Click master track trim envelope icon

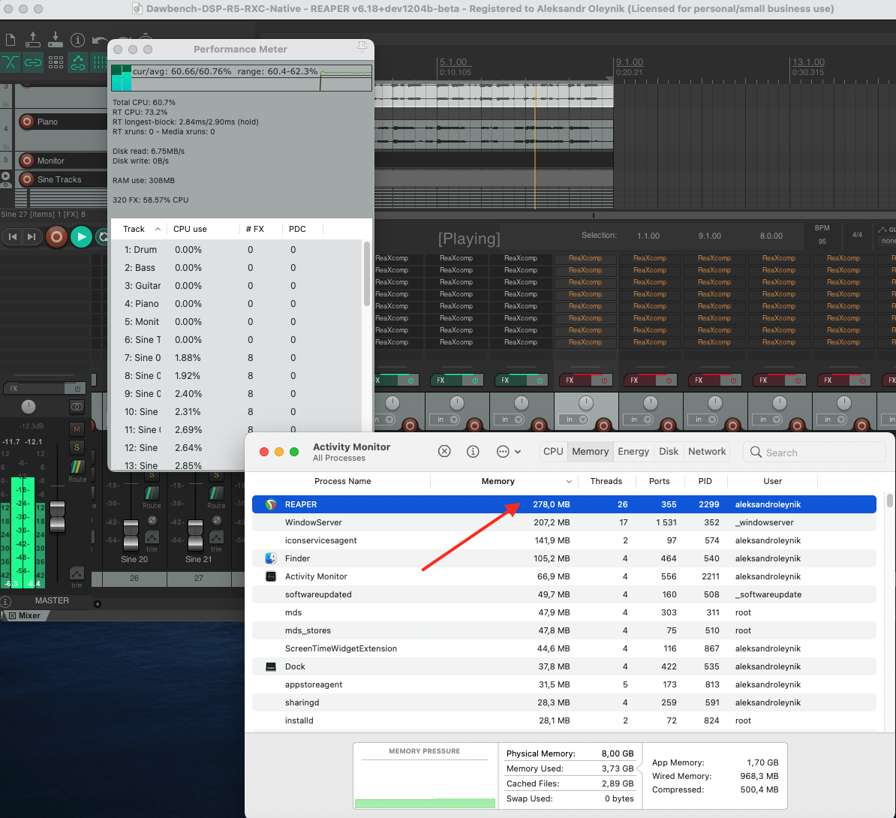point(77,573)
